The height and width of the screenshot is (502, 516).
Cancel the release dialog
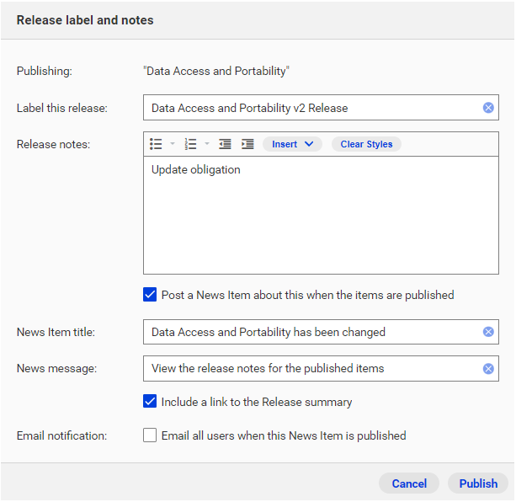409,483
